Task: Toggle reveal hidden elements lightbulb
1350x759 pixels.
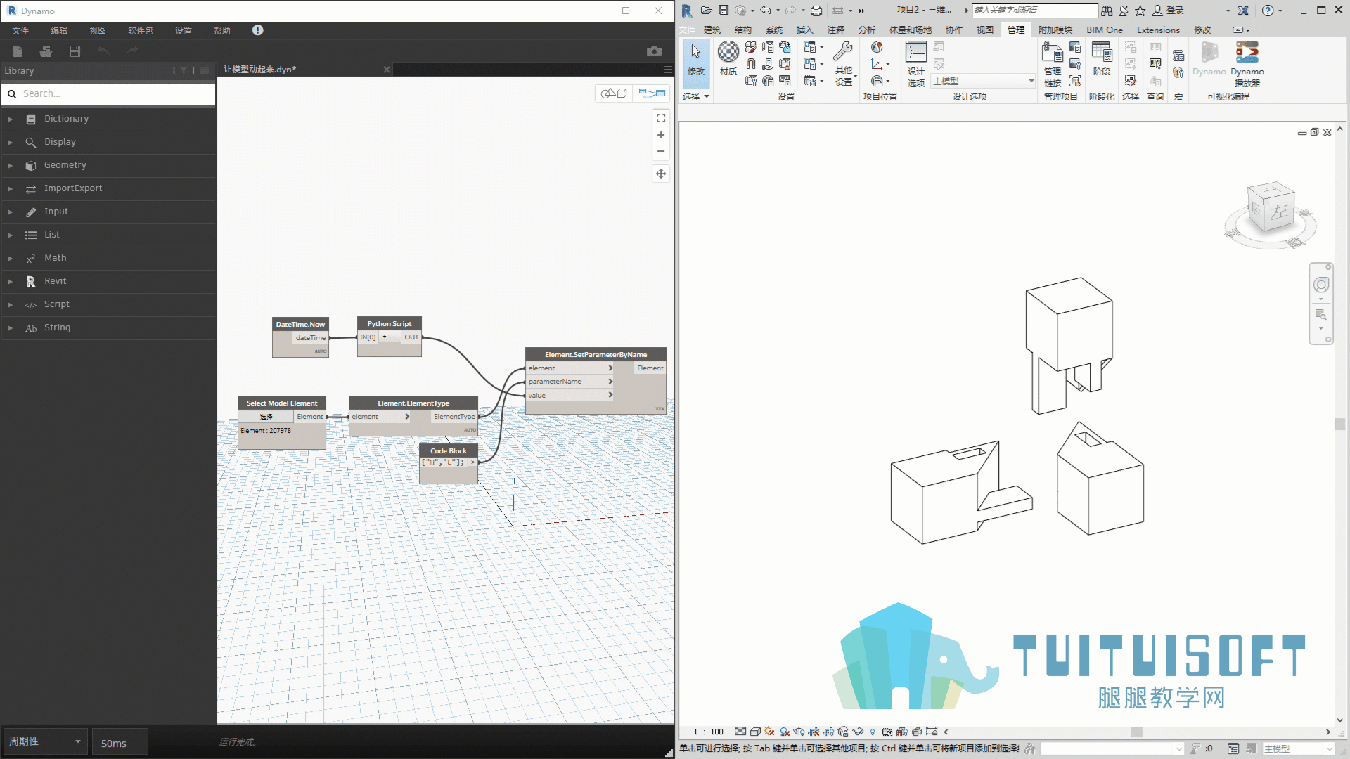Action: click(873, 732)
